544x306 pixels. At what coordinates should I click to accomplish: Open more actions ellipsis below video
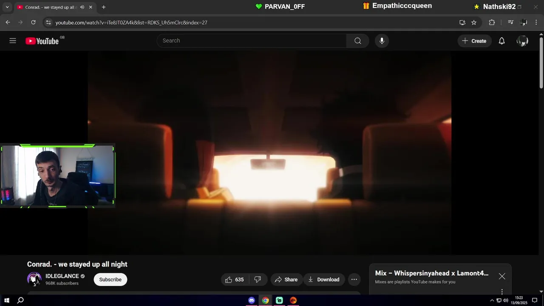[x=354, y=279]
